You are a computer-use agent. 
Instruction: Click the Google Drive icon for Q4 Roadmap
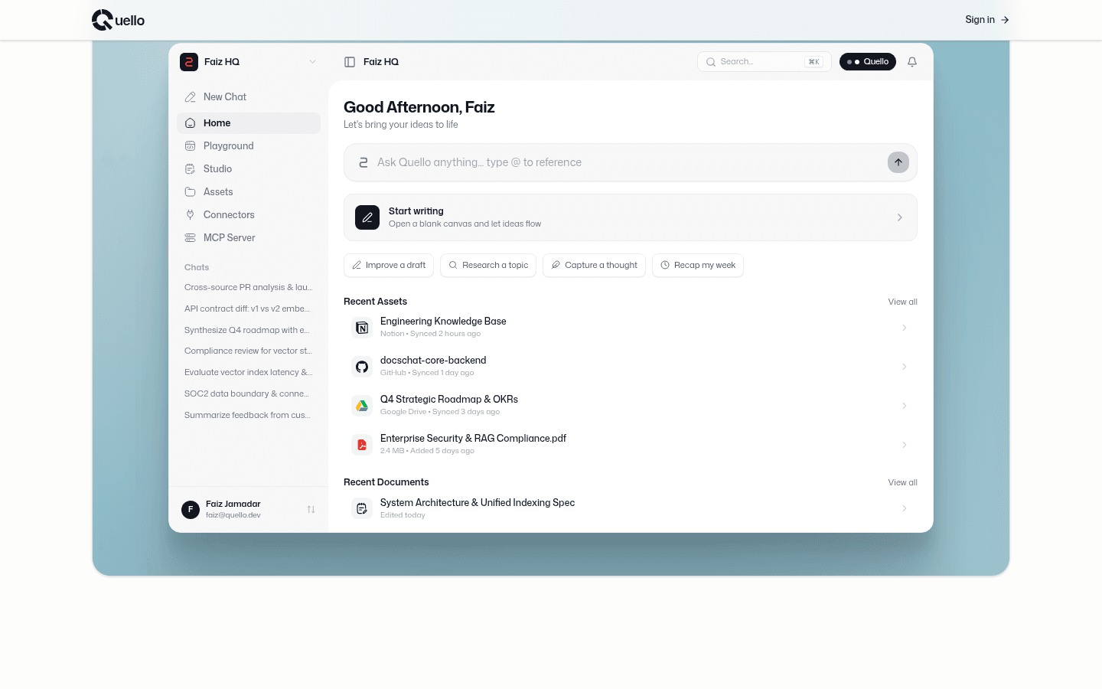pos(362,406)
